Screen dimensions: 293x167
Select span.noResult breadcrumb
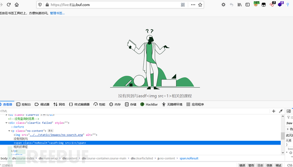pyautogui.click(x=189, y=159)
